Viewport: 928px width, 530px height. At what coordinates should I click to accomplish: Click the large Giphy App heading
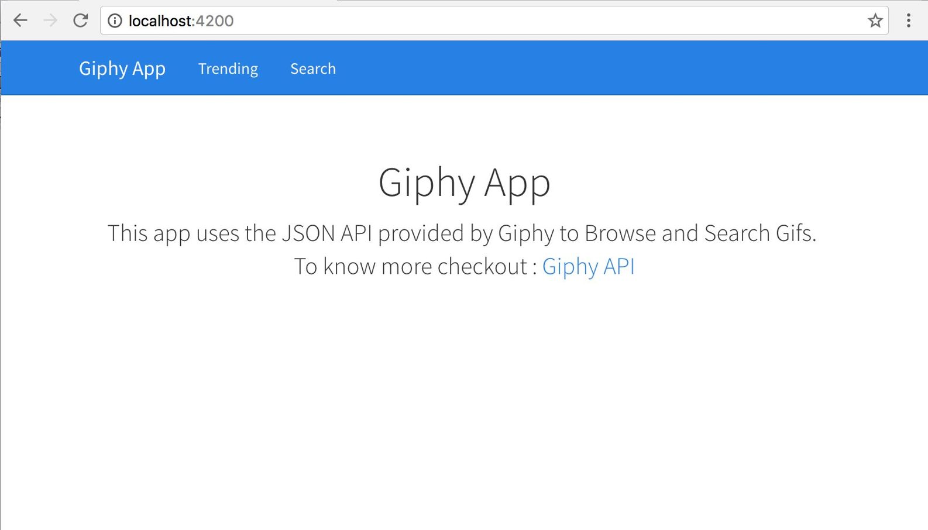coord(465,183)
